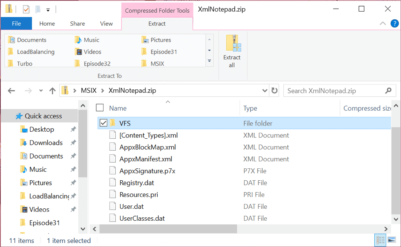Expand the Extract To gallery more arrow
This screenshot has height=247, width=401.
[210, 61]
